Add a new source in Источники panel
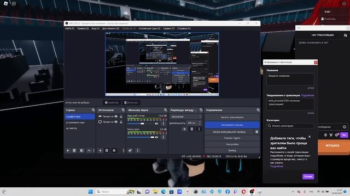 pos(100,150)
